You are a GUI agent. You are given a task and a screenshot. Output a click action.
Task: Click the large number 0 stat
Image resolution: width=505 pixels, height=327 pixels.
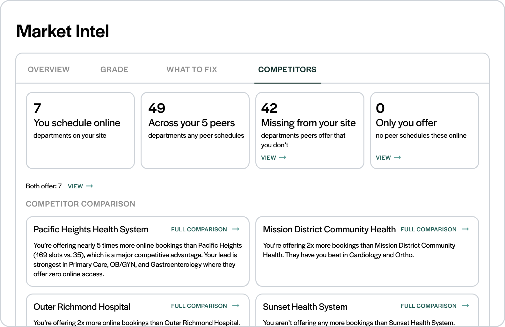(380, 108)
